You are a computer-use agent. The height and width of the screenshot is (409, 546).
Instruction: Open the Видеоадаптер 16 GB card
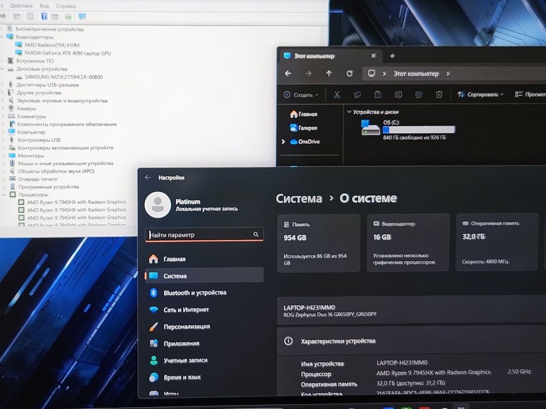408,242
